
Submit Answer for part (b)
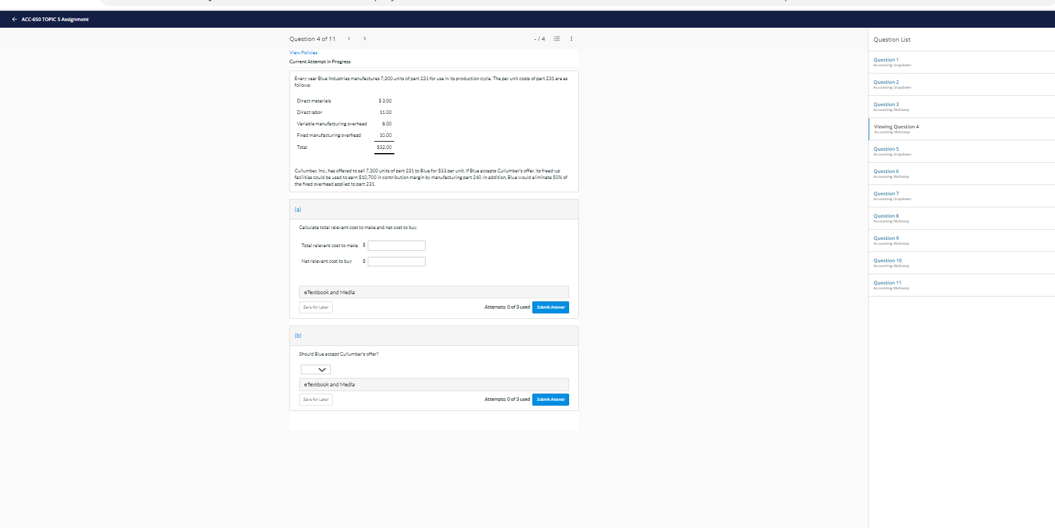pos(550,400)
